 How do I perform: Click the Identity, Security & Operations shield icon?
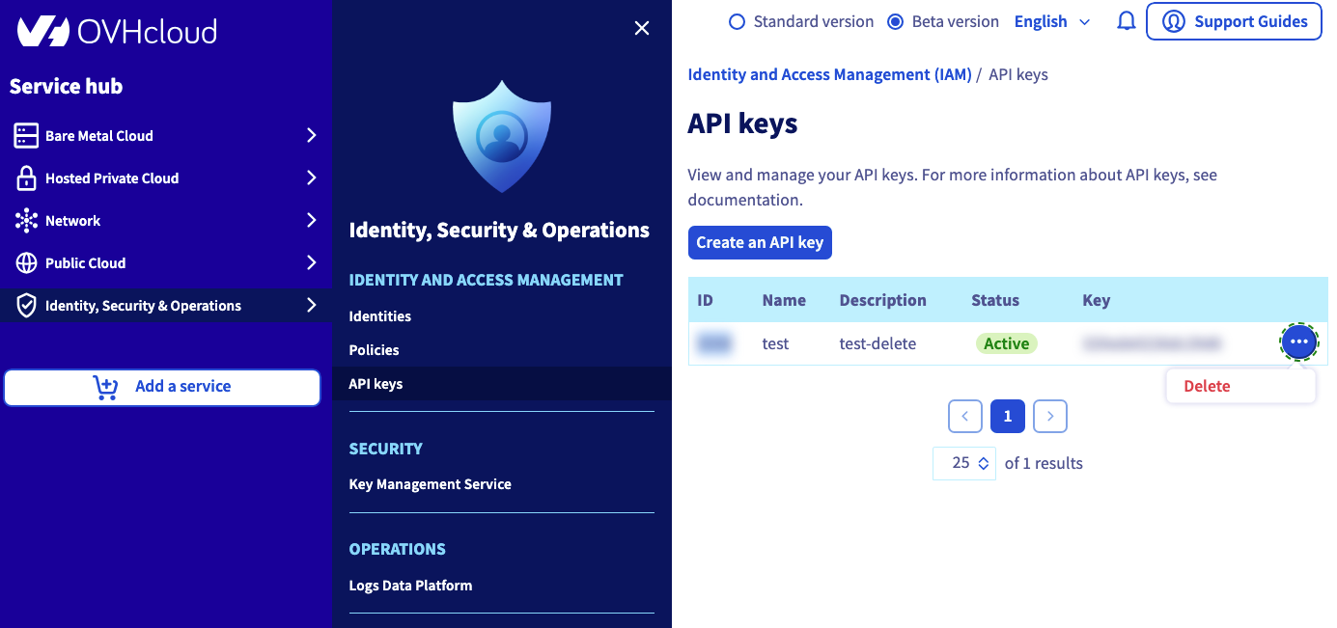(x=26, y=306)
